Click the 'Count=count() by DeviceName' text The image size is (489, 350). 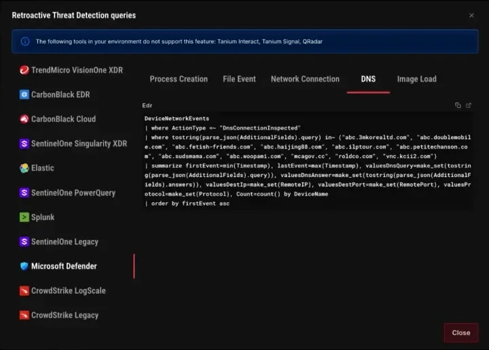click(x=283, y=194)
